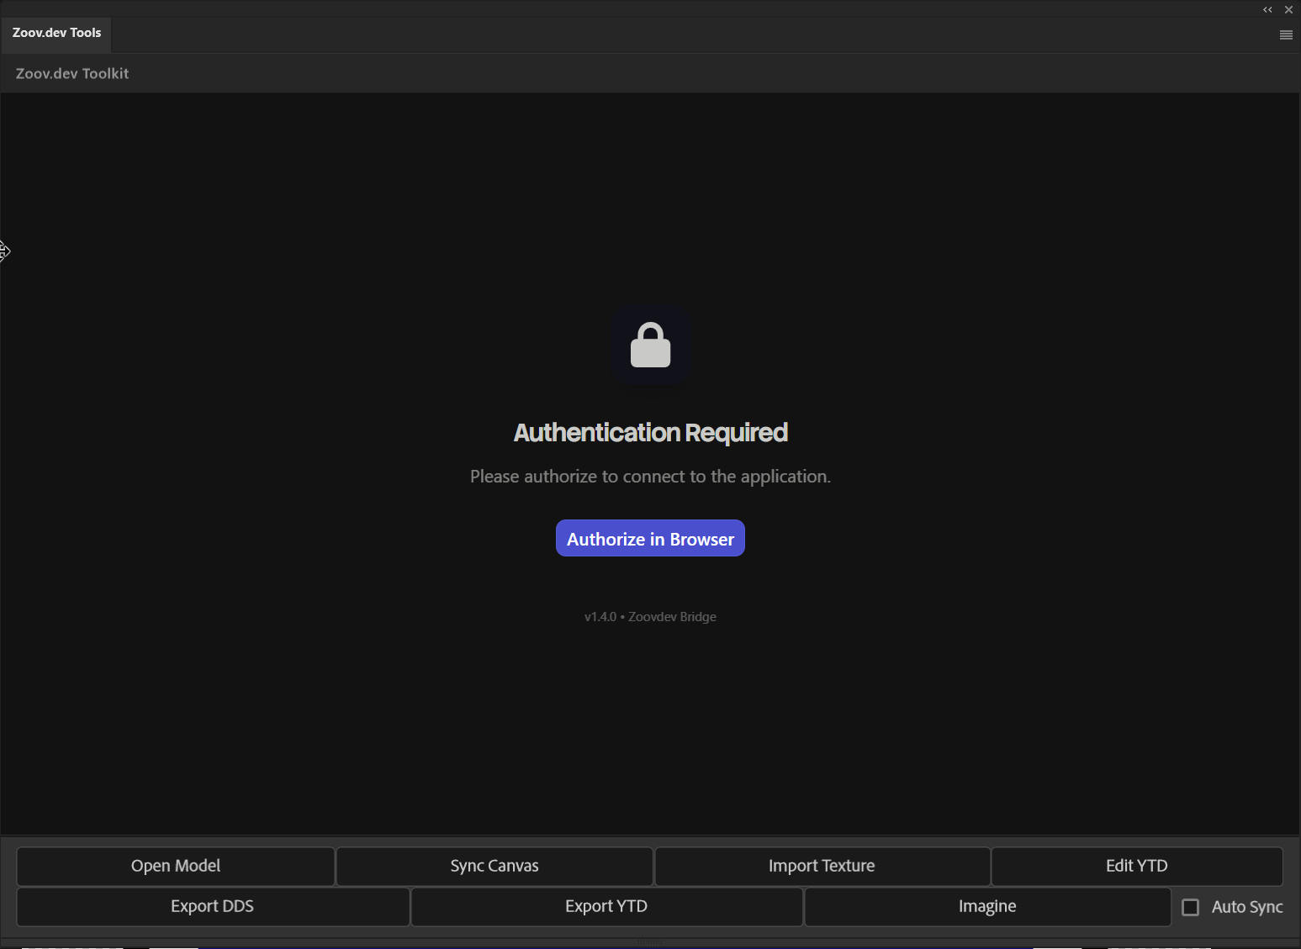Start the Imagine function

click(986, 906)
